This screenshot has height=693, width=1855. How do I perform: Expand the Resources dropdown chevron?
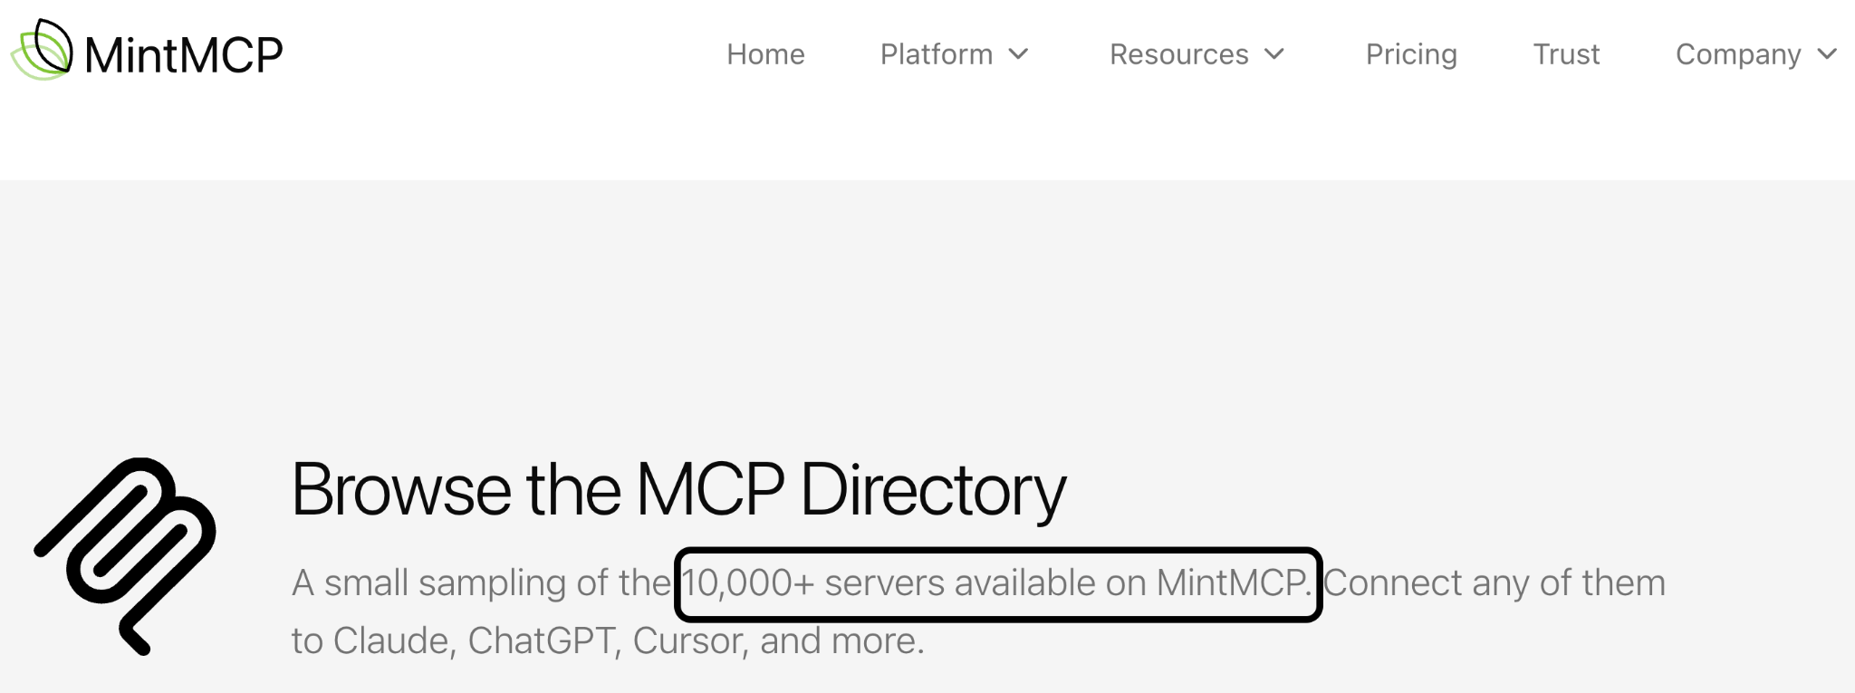(x=1274, y=54)
